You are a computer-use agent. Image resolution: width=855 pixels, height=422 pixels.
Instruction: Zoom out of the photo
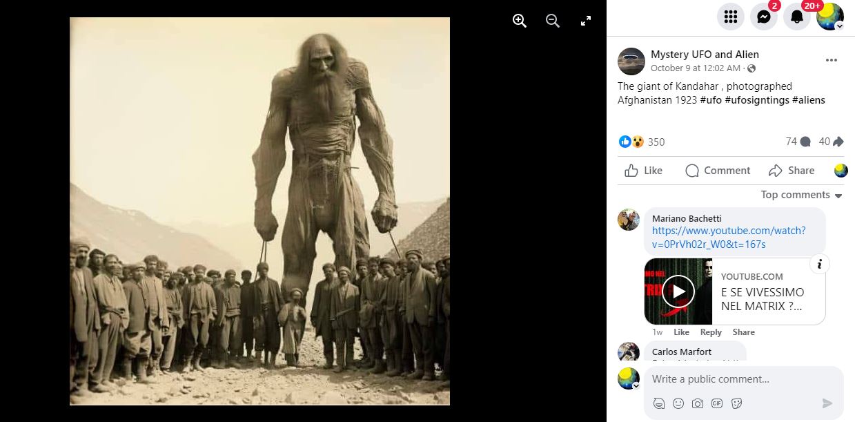coord(553,21)
